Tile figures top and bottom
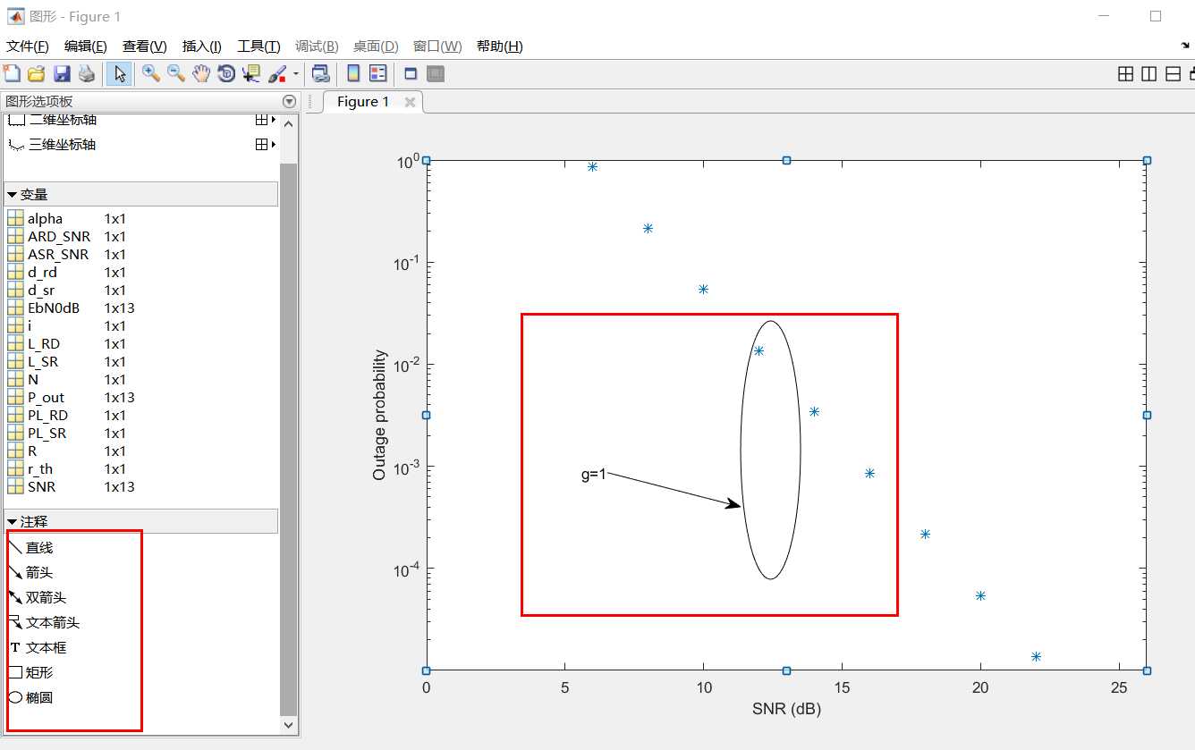This screenshot has width=1195, height=750. point(1174,74)
